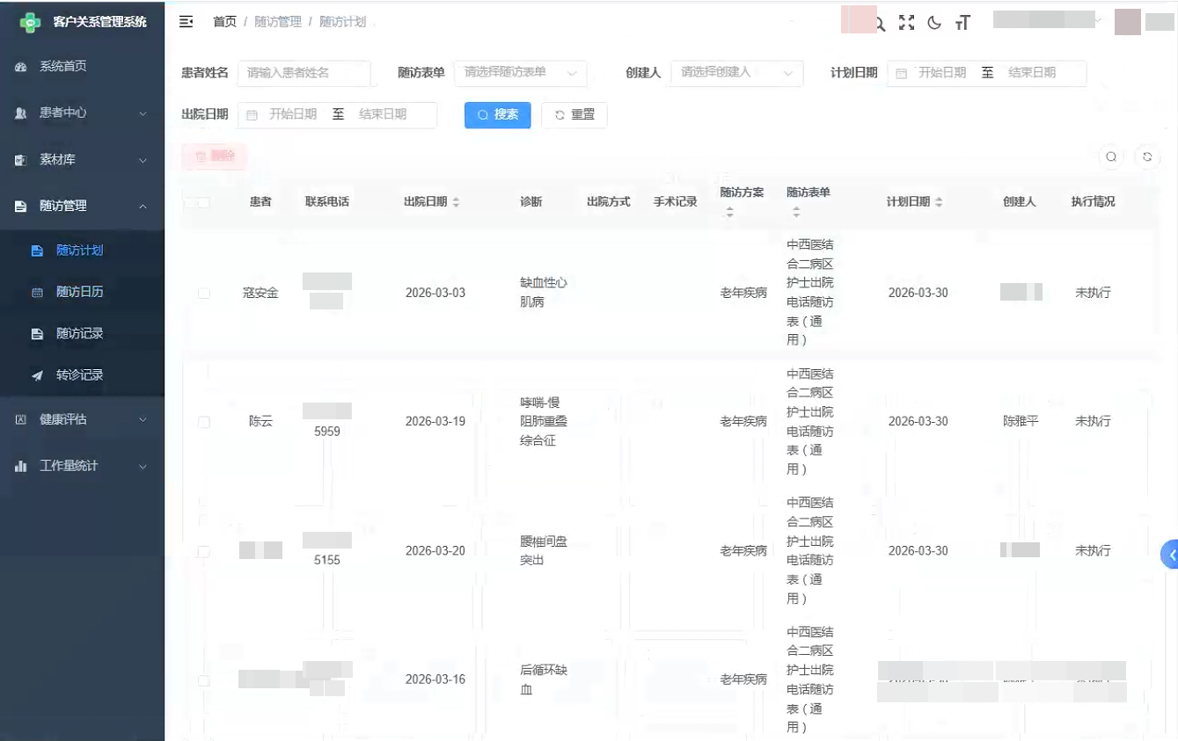
Task: Open the 创建人 dropdown
Action: 737,73
